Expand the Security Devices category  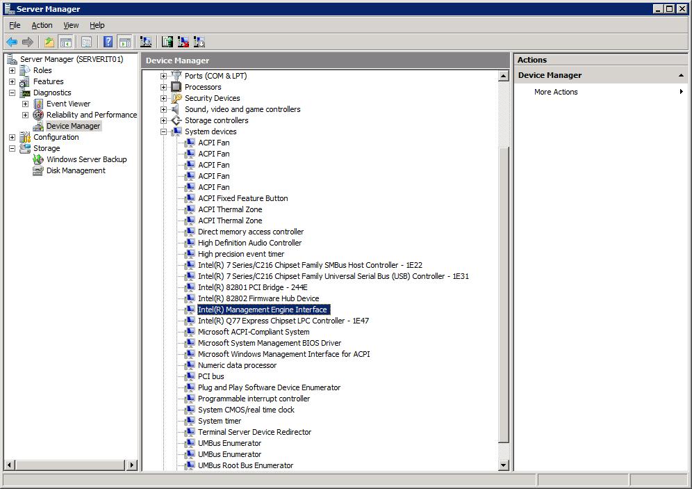(164, 98)
